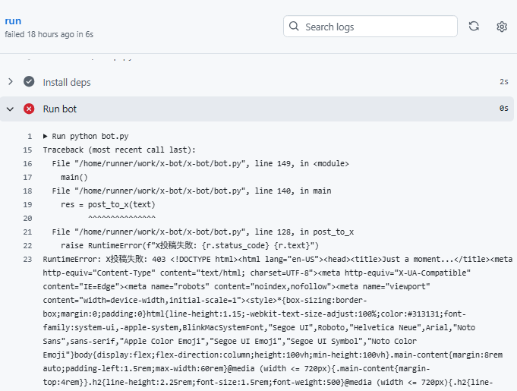Click log line number 15
This screenshot has width=517, height=391.
27,150
